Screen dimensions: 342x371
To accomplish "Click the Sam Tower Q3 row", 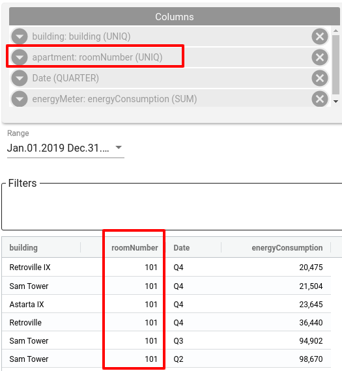I will pyautogui.click(x=166, y=340).
